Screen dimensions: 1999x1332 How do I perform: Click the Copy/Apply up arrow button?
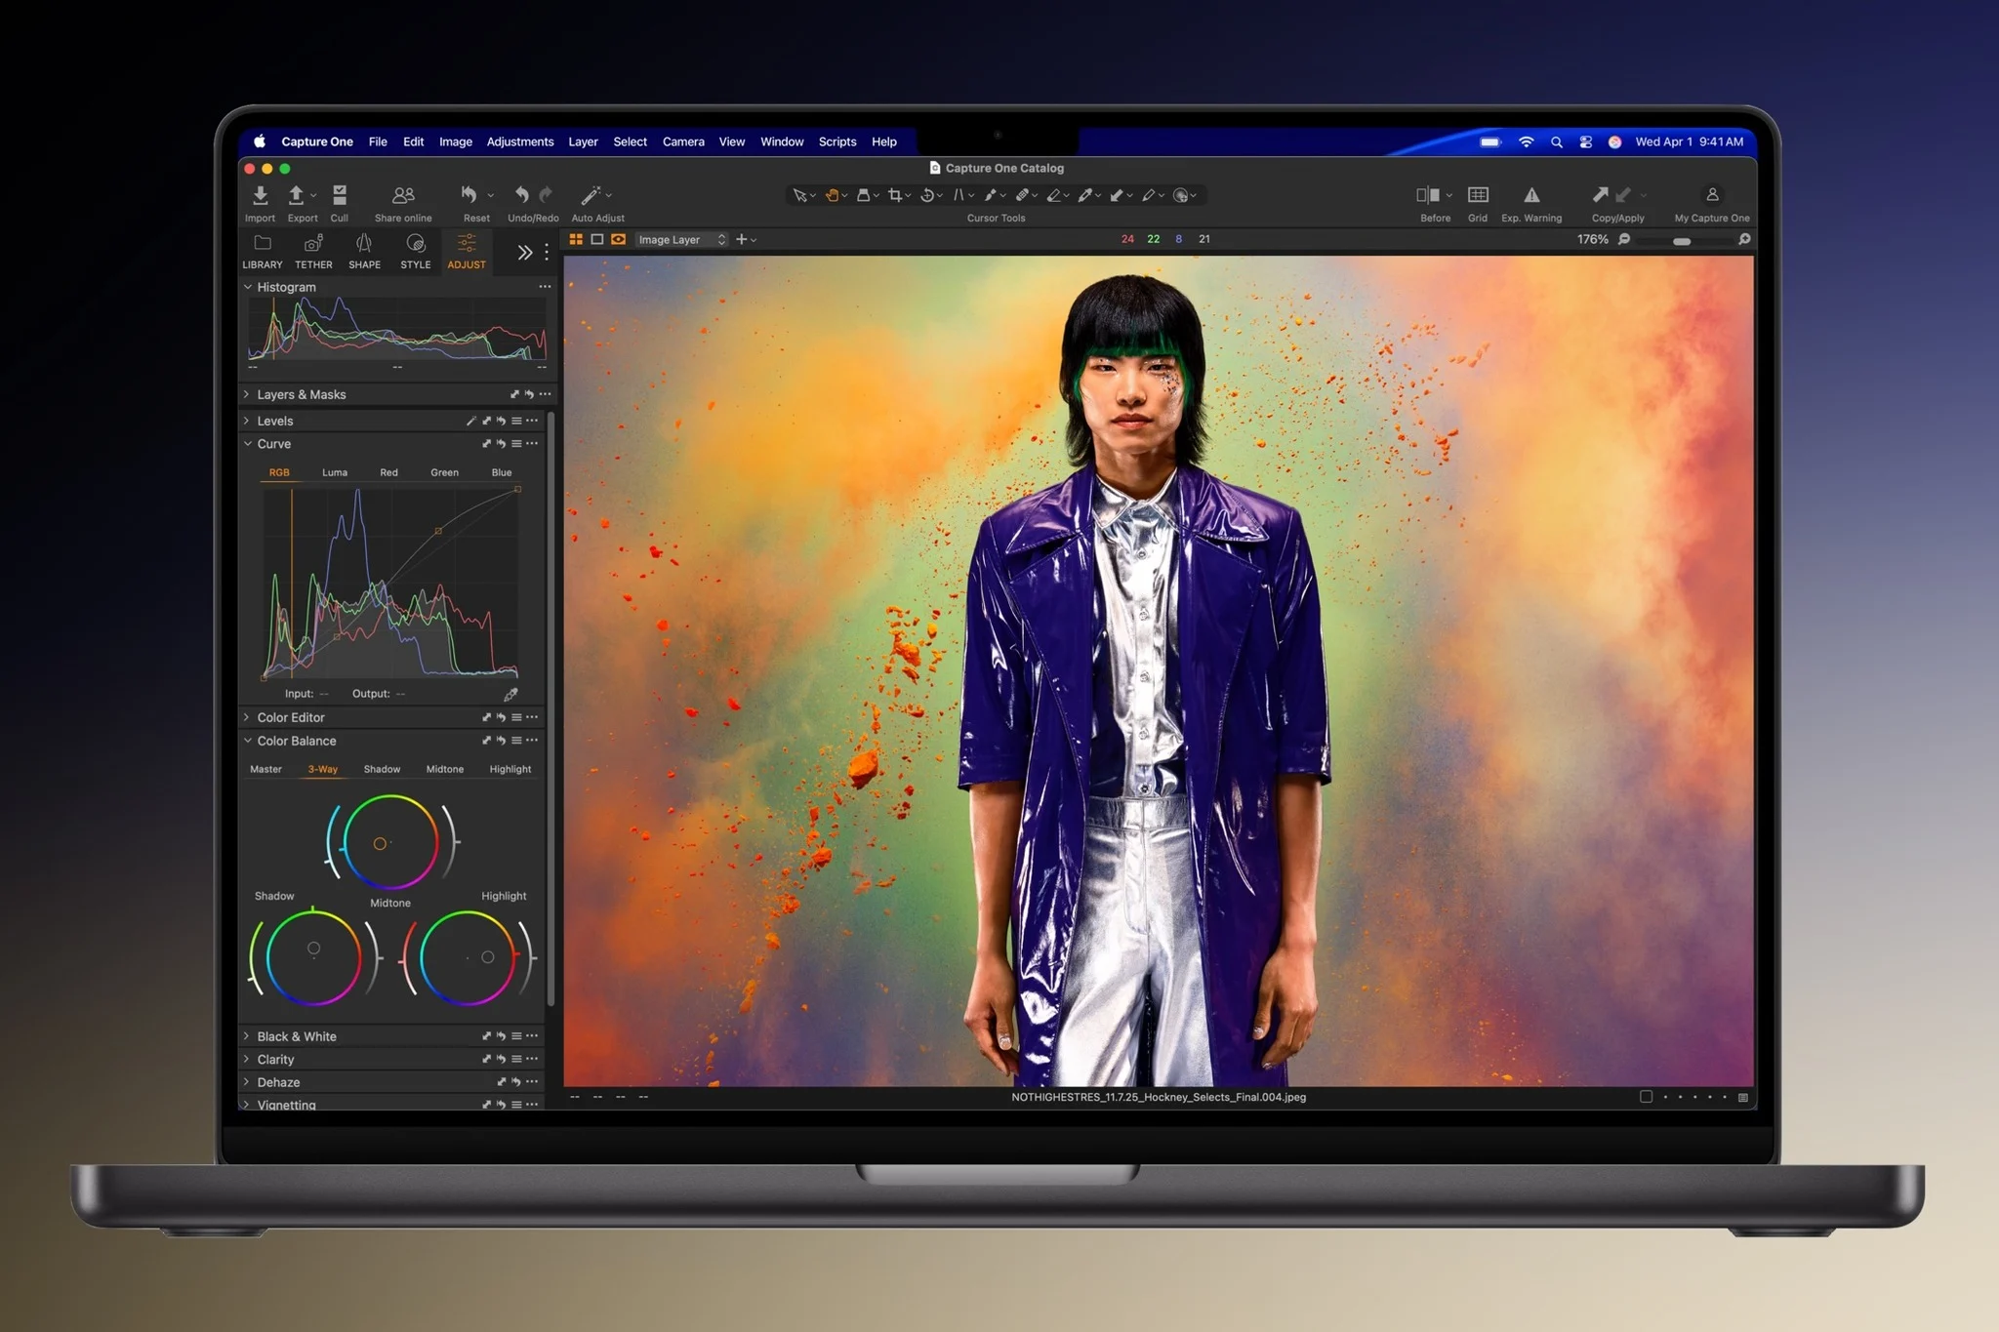tap(1600, 195)
